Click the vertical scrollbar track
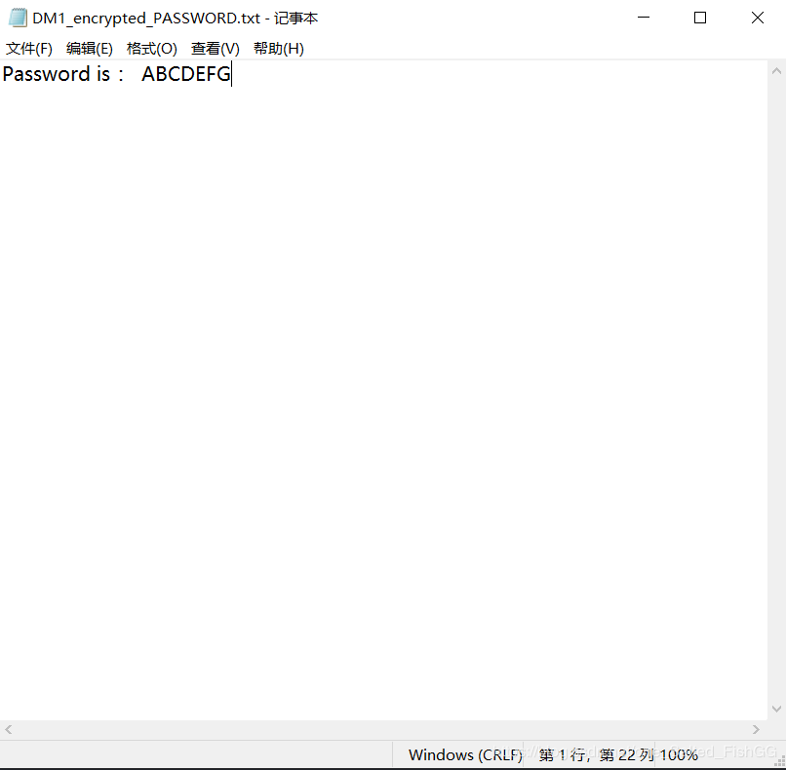The image size is (786, 770). [x=777, y=390]
